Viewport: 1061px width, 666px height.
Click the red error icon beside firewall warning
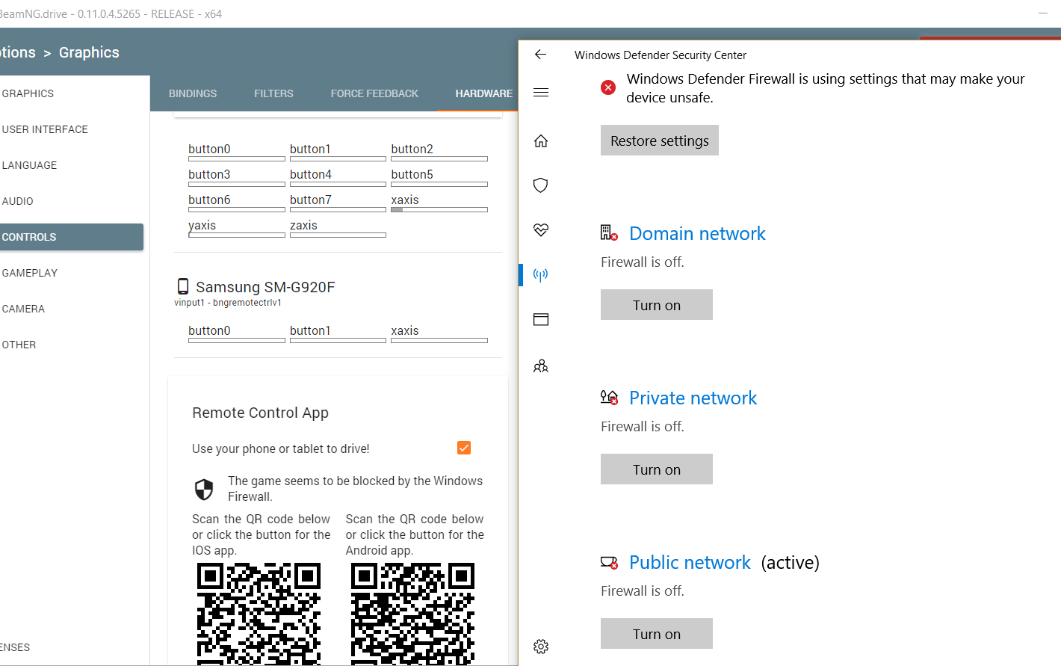(x=608, y=87)
